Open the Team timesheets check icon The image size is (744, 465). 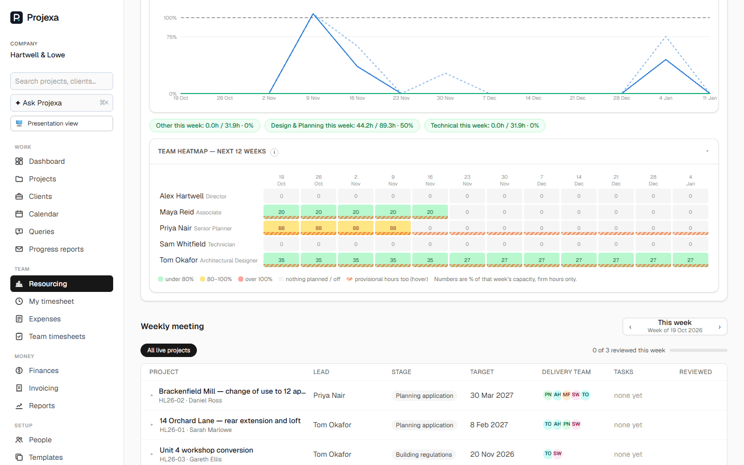[x=19, y=336]
